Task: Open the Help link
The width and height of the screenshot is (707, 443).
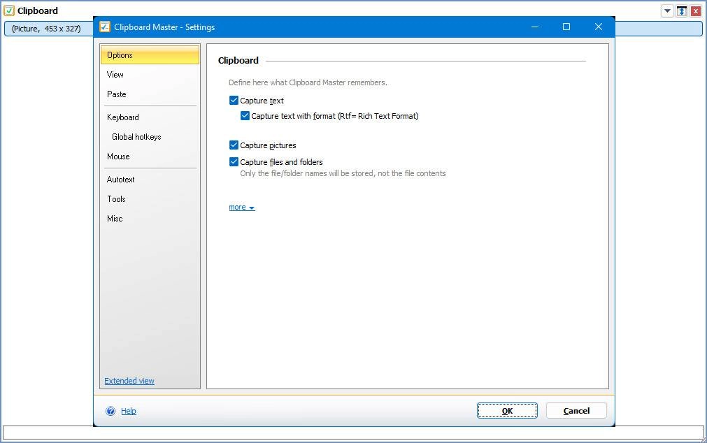Action: (x=129, y=411)
